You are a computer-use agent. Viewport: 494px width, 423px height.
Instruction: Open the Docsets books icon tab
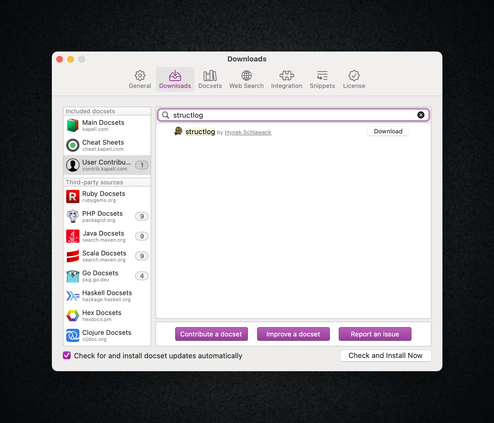pyautogui.click(x=210, y=76)
